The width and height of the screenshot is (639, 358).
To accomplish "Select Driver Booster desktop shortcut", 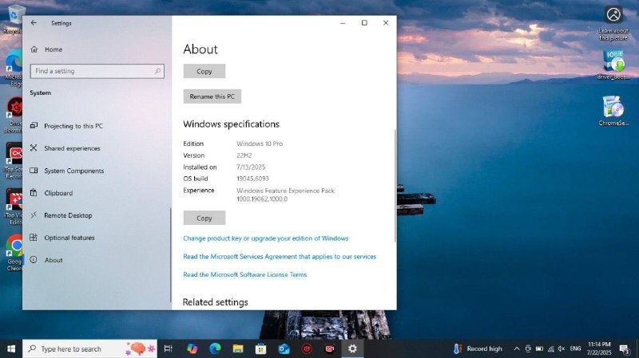I will 13,115.
